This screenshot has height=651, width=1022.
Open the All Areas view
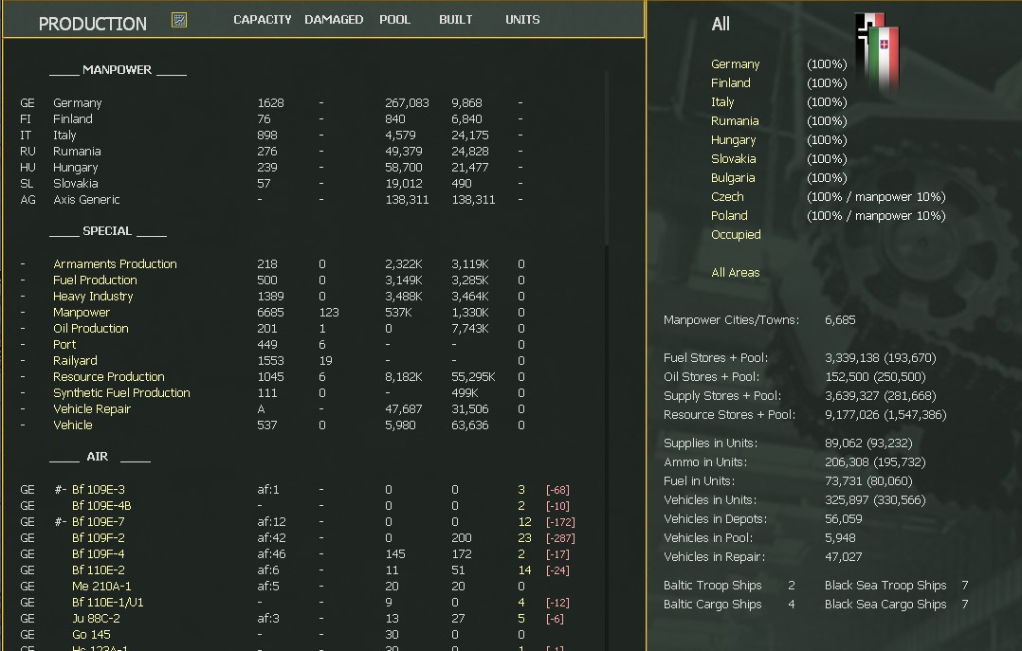point(735,272)
